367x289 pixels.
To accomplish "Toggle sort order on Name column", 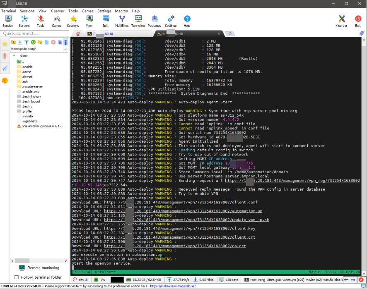I will tap(24, 56).
